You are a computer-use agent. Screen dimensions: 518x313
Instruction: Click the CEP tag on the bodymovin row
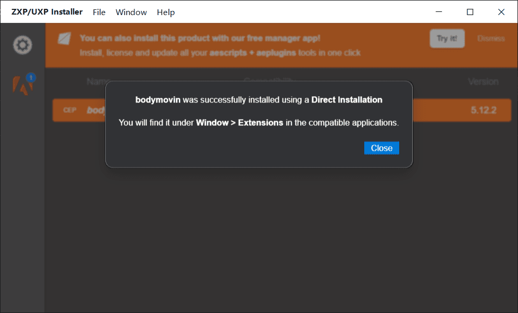[x=70, y=110]
